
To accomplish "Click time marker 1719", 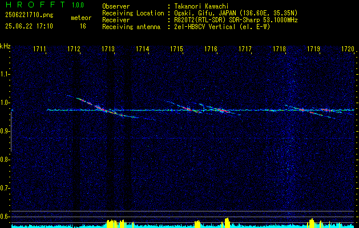I will coord(313,49).
